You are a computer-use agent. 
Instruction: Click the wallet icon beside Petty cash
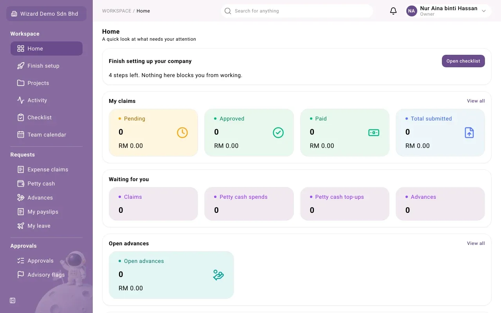click(x=21, y=183)
